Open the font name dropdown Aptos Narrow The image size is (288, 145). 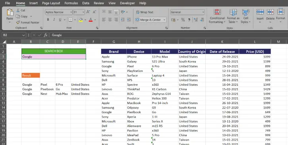point(71,12)
